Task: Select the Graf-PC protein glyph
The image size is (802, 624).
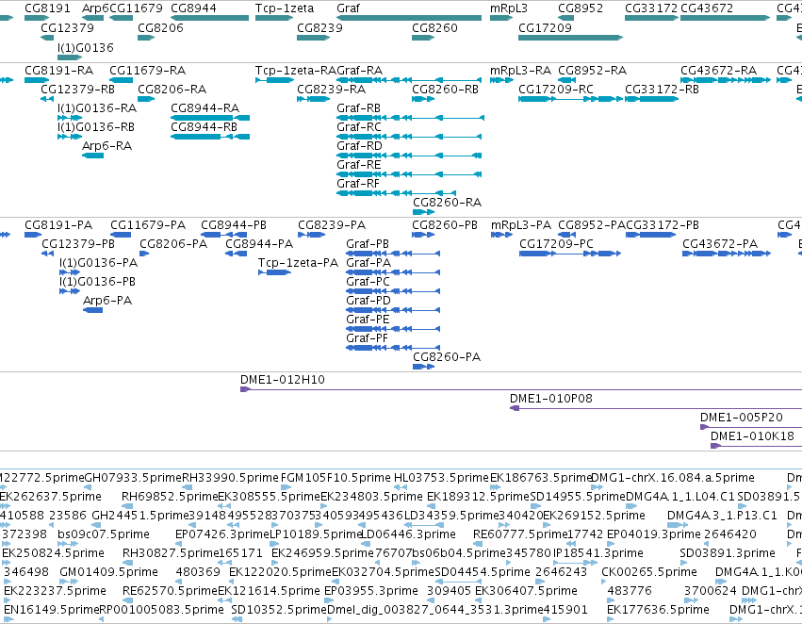Action: 393,291
